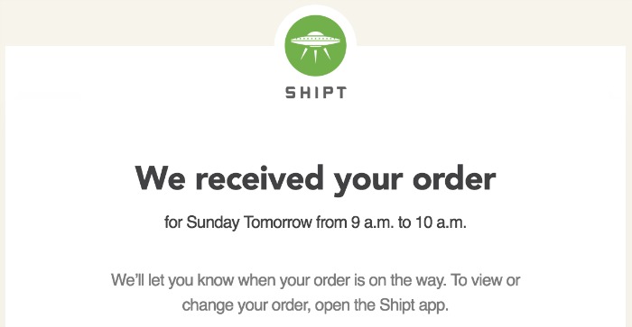Click the word 'Sunday' in the delivery line

coord(212,223)
